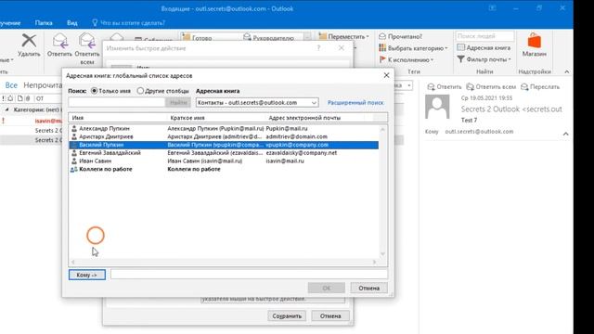Viewport: 594px width, 334px height.
Task: Open the Store (Магазин) add-in icon
Action: (x=535, y=45)
